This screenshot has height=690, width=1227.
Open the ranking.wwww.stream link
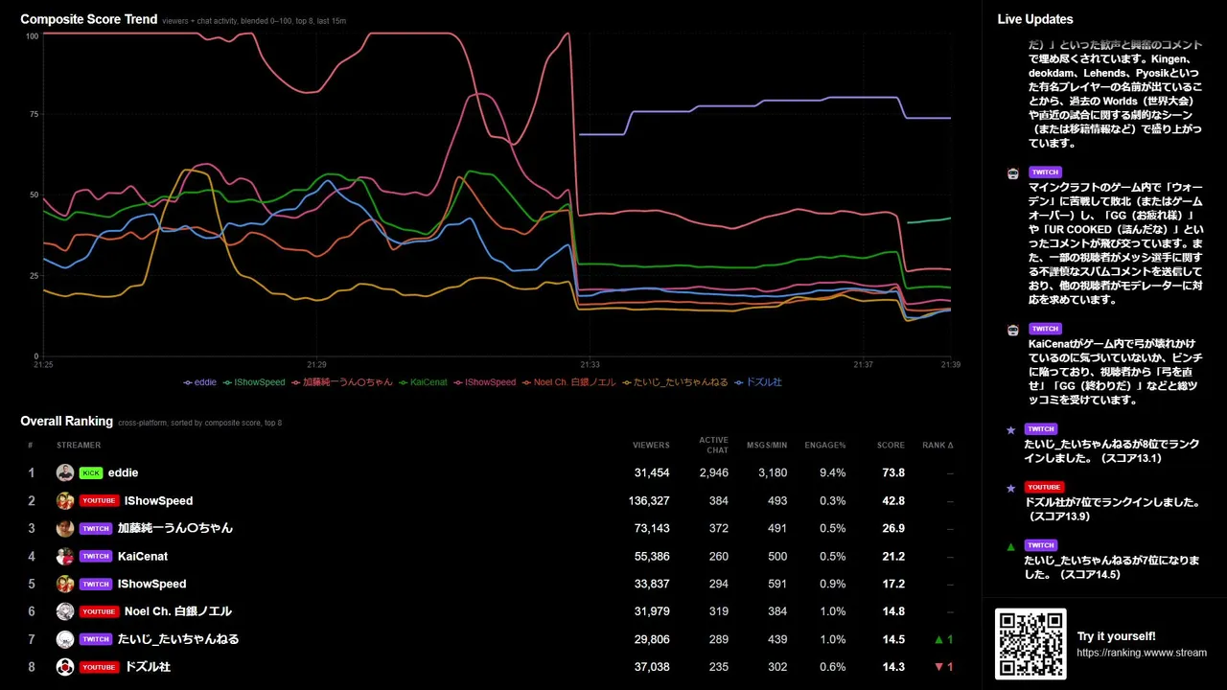(x=1142, y=653)
